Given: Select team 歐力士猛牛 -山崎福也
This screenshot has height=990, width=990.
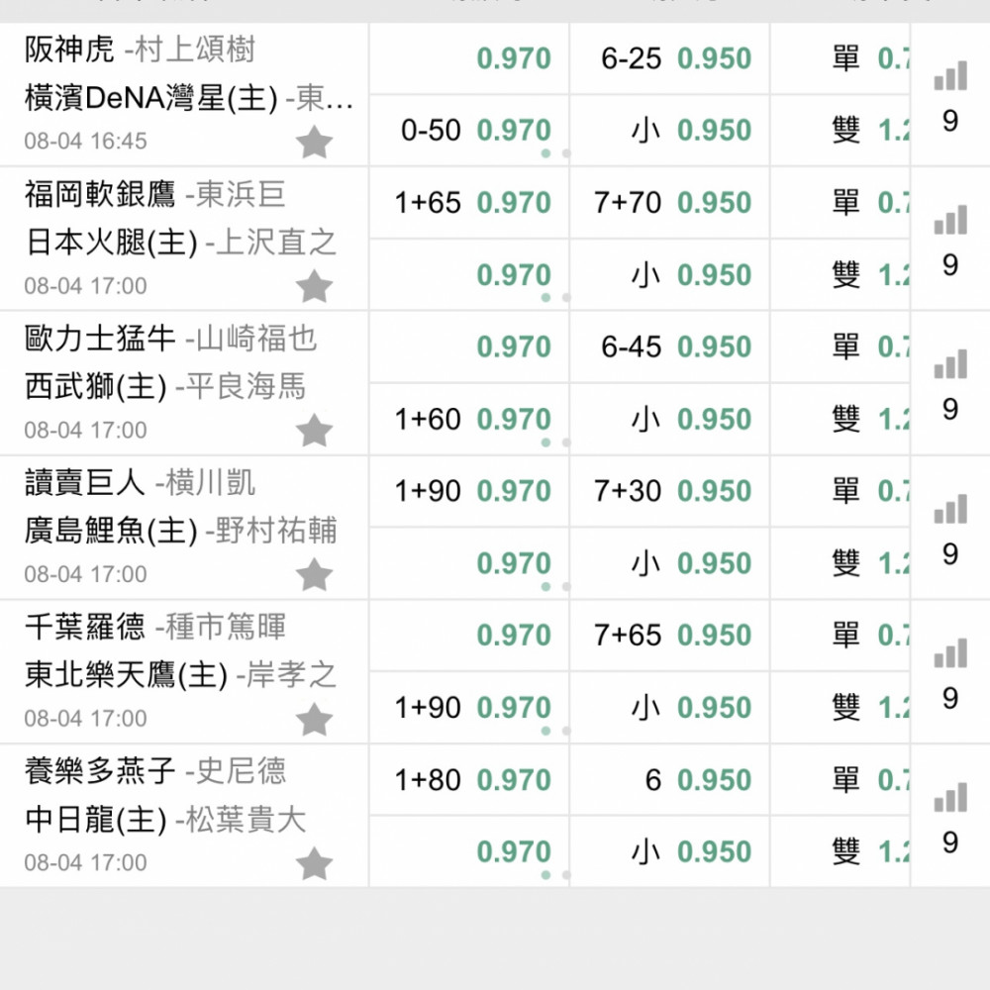Looking at the screenshot, I should [170, 339].
